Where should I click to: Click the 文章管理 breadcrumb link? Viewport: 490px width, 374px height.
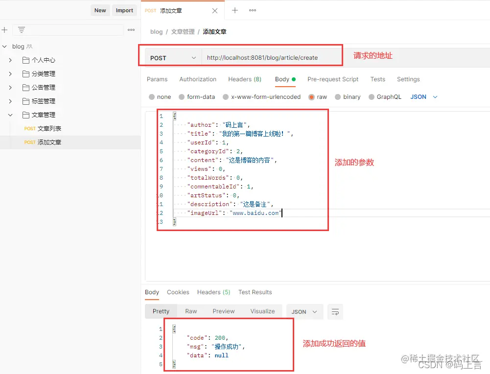(183, 32)
